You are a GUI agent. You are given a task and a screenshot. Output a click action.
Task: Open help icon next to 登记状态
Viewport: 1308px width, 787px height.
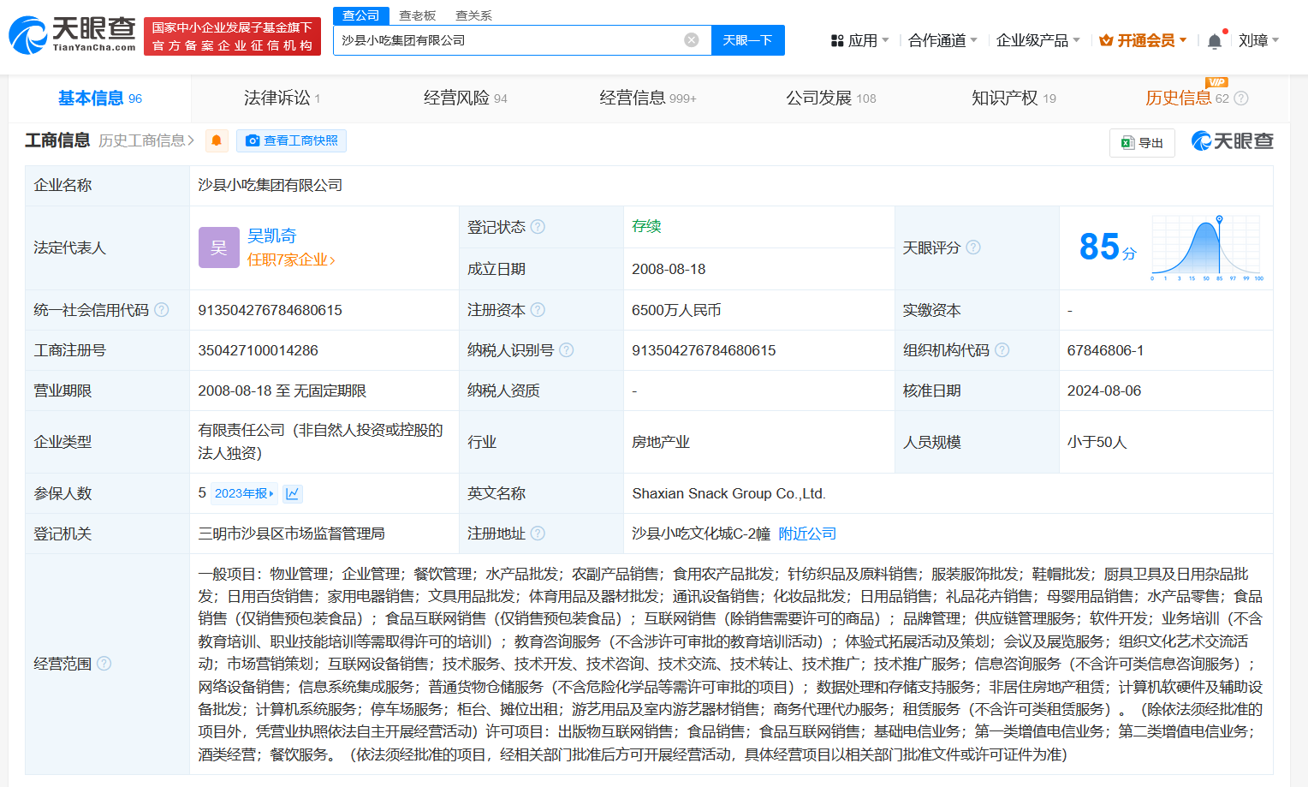(538, 227)
